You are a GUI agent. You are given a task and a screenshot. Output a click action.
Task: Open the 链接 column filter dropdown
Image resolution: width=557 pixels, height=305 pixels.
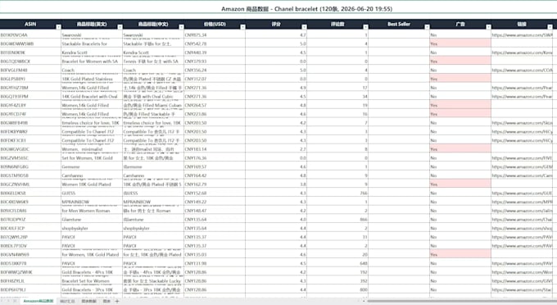tap(550, 27)
